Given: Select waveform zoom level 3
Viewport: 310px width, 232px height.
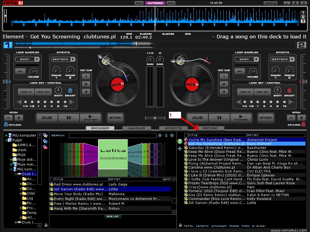Looking at the screenshot, I should (x=303, y=21).
